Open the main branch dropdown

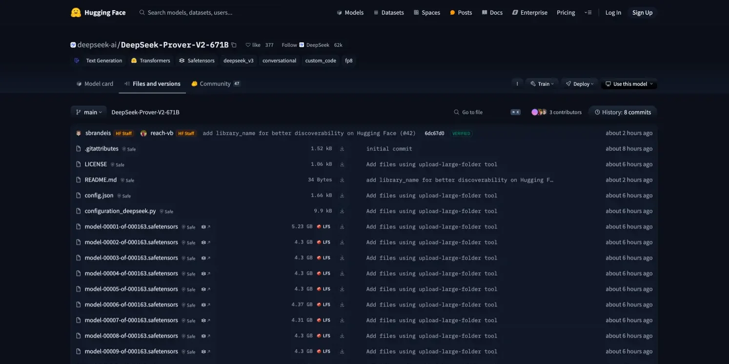pos(88,112)
